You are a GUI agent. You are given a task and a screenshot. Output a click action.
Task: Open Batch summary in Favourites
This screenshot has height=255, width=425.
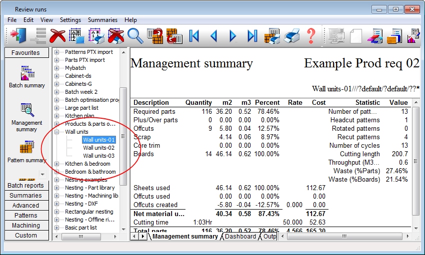point(26,77)
